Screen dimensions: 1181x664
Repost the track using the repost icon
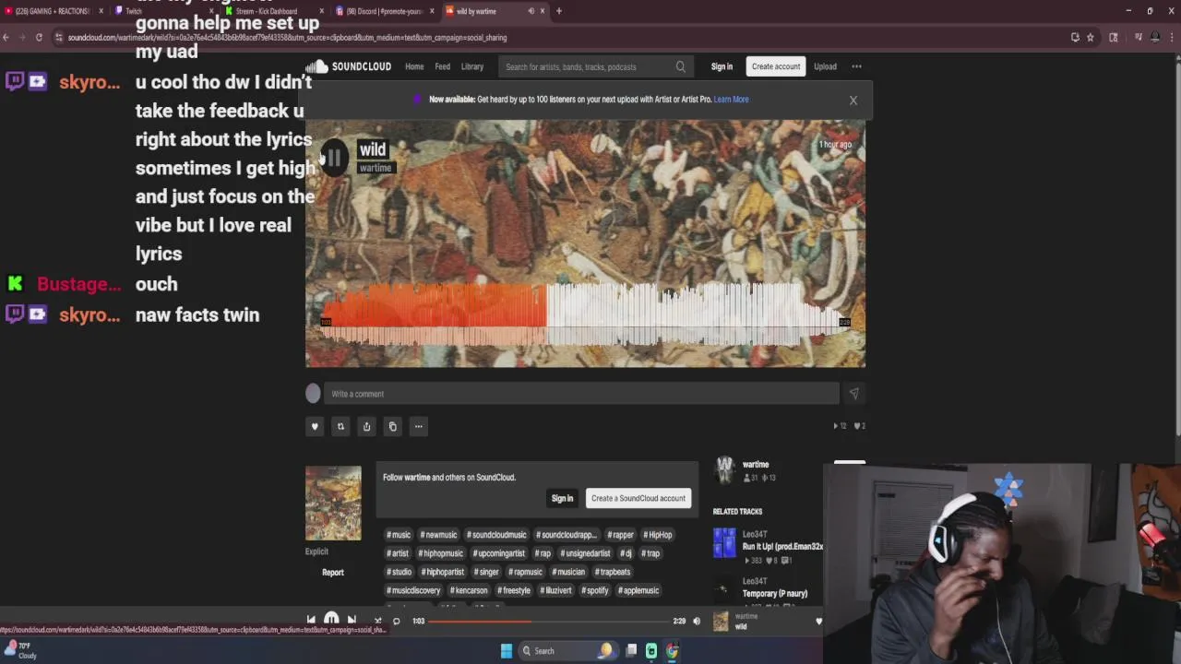coord(340,426)
